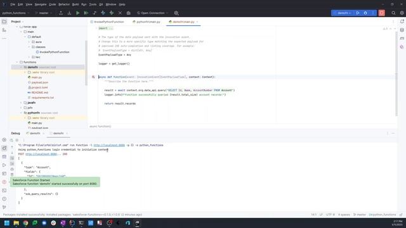Open Project tool window folder icon
The image size is (406, 228).
tap(4, 22)
